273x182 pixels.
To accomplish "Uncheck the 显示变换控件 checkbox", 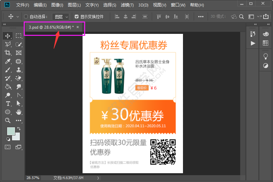I will click(76, 17).
